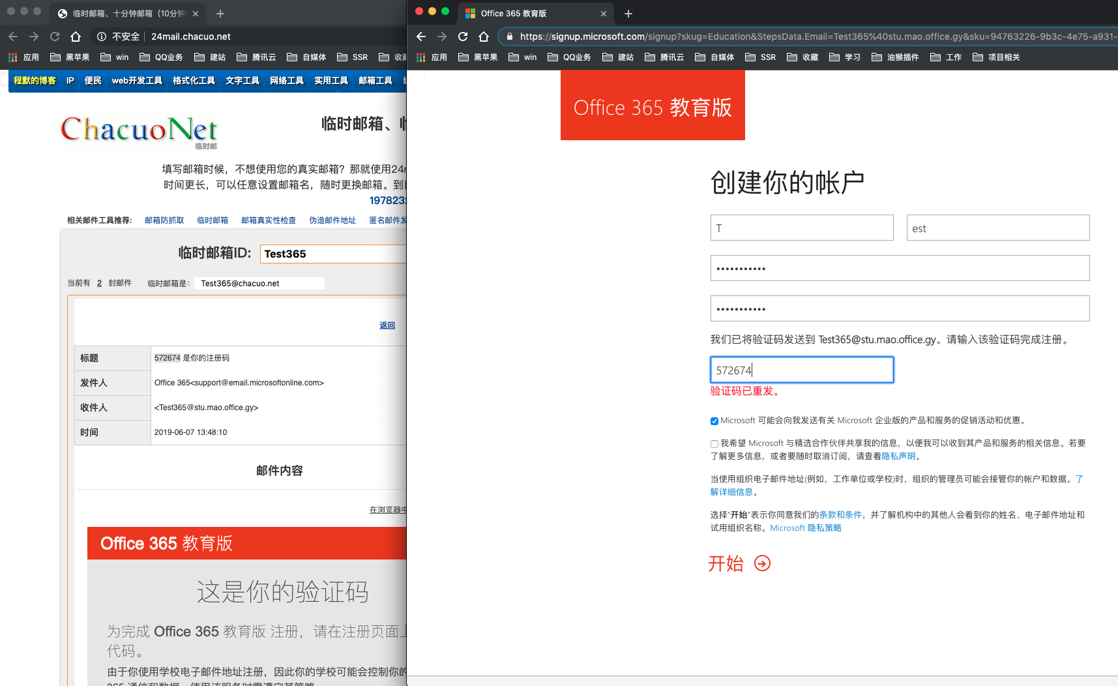
Task: Click apps grid icon in right window bookmarks bar
Action: click(x=421, y=57)
